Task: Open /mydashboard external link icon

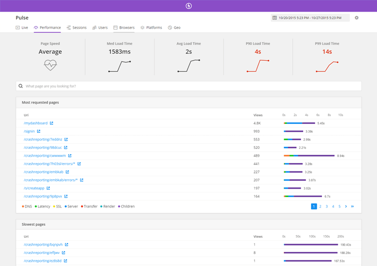Action: click(x=51, y=123)
